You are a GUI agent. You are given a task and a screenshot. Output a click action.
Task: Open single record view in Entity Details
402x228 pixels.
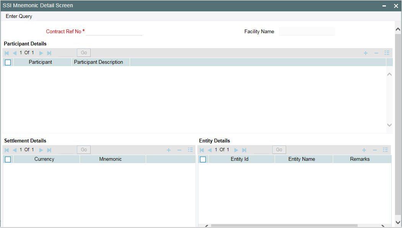pos(385,150)
